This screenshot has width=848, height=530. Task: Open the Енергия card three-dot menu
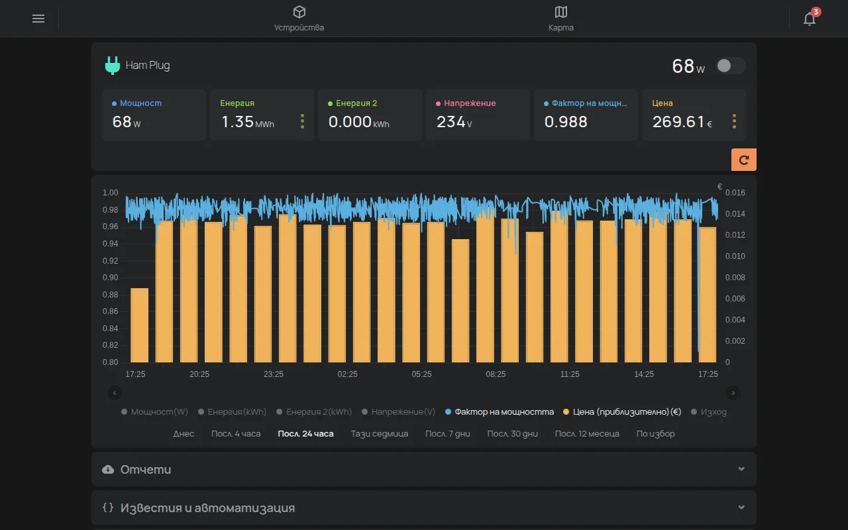pyautogui.click(x=302, y=121)
